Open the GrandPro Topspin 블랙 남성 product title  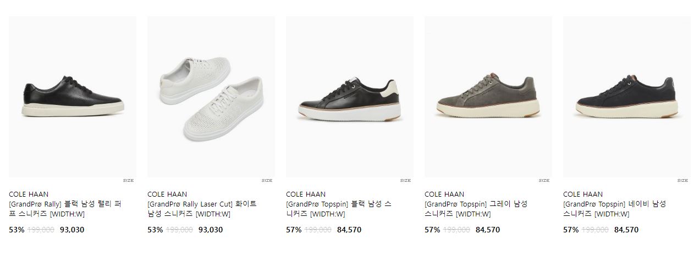[x=339, y=209]
